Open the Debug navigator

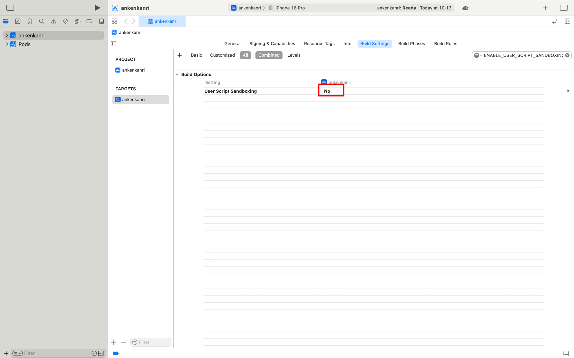[x=78, y=21]
